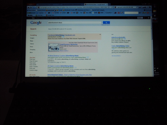Screen dimensions: 167x125
Task: Click the browser Back button
Action: click(28, 7)
